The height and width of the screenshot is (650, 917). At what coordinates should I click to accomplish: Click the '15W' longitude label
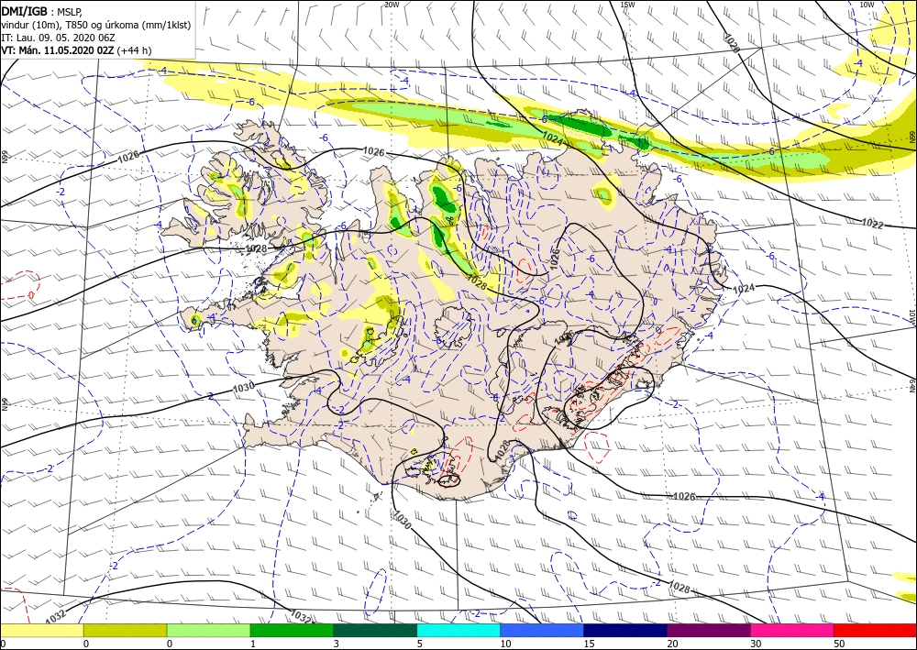coord(627,5)
